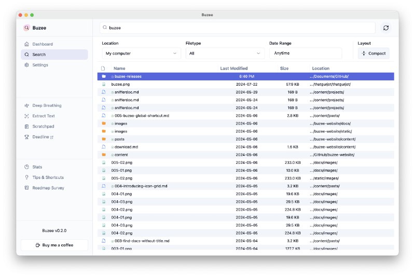Open Deep Breathing tool

point(46,105)
